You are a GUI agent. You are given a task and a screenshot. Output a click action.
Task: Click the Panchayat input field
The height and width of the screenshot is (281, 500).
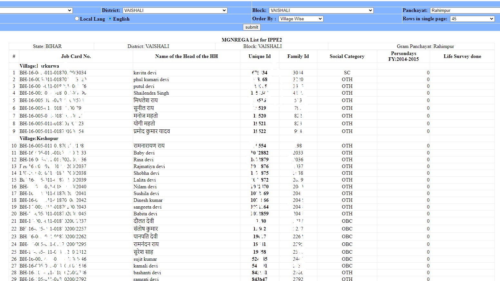(x=464, y=10)
